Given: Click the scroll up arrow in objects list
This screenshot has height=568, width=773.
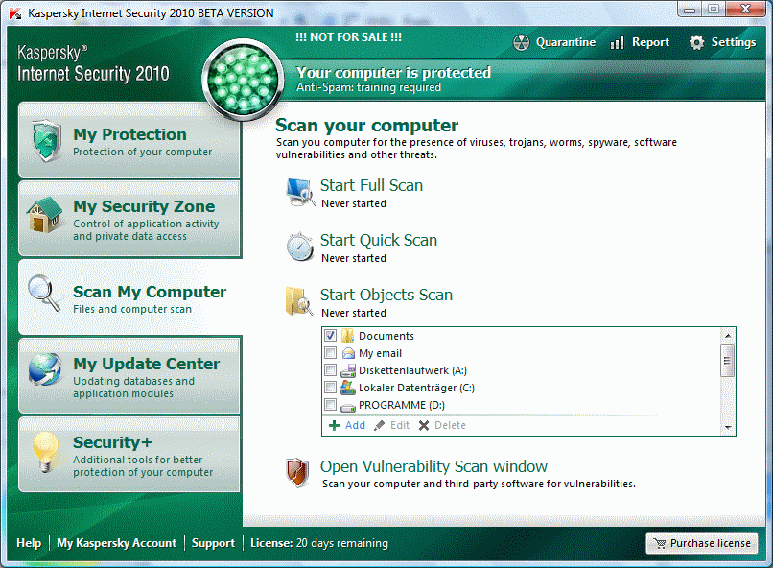Looking at the screenshot, I should (728, 336).
